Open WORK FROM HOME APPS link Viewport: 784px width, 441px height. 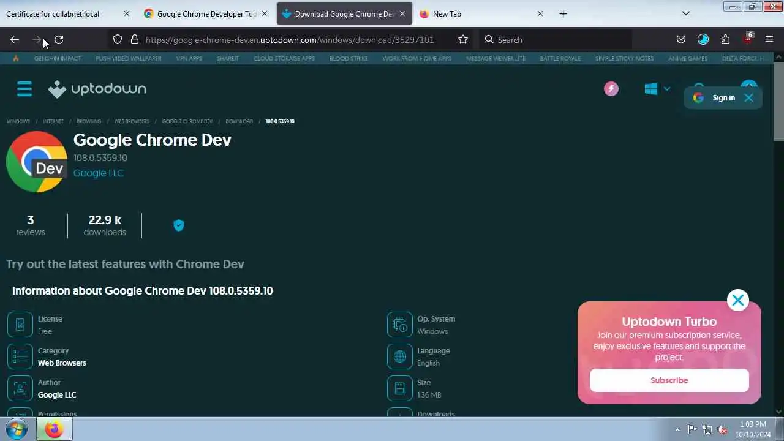pyautogui.click(x=417, y=59)
